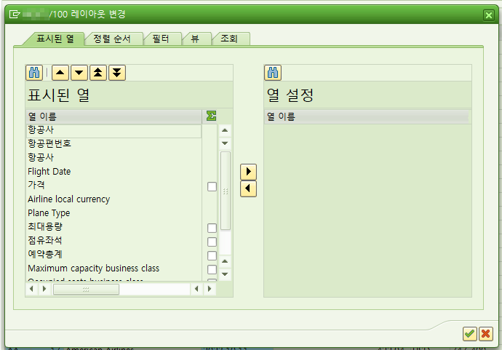Select the 예약총계 column row

click(x=113, y=254)
